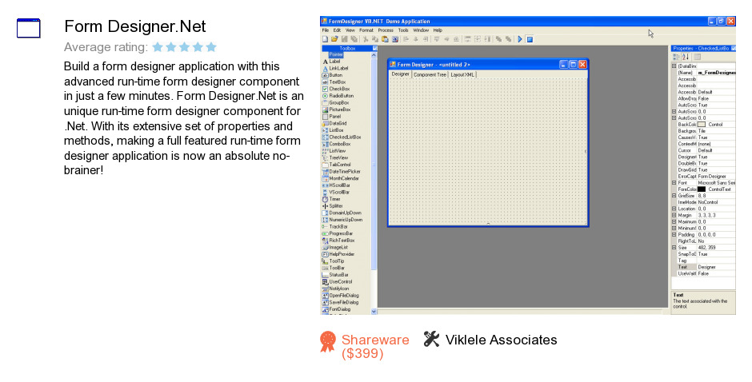The image size is (752, 382).
Task: Expand the Font property node
Action: (x=674, y=183)
